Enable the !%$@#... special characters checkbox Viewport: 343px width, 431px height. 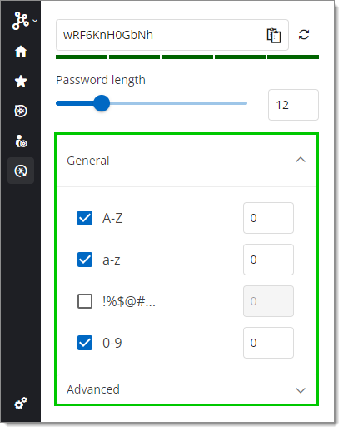click(x=85, y=301)
